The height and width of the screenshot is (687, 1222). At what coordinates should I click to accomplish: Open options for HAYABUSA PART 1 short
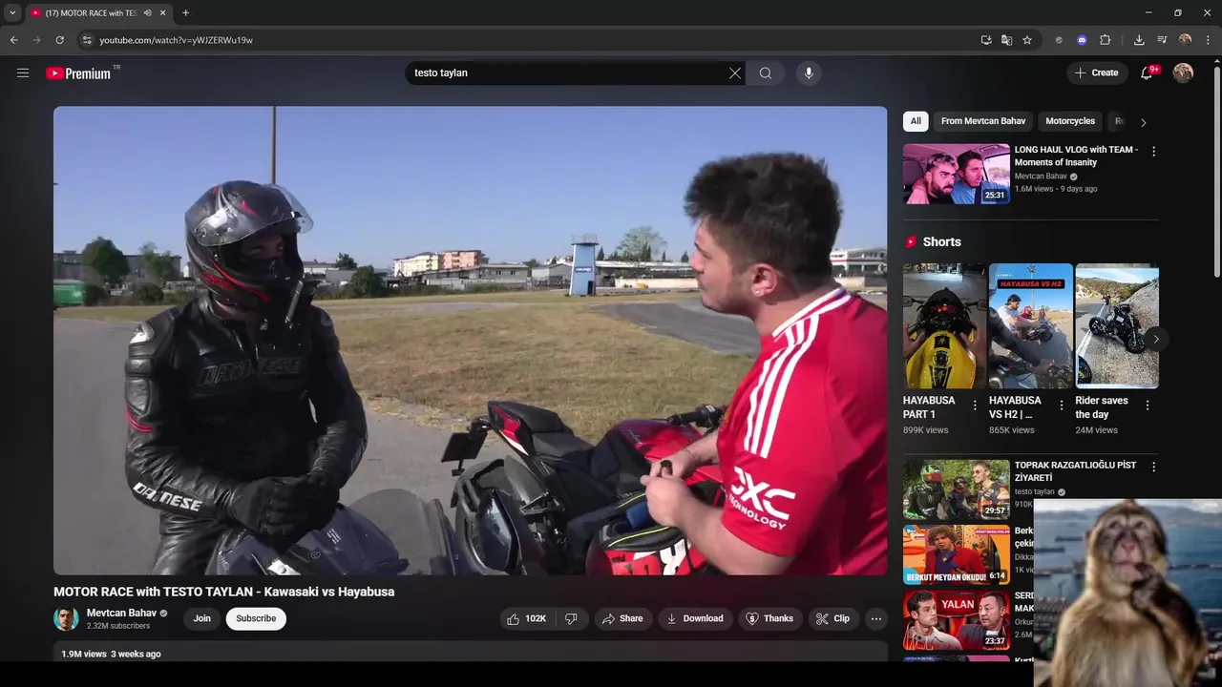(975, 406)
